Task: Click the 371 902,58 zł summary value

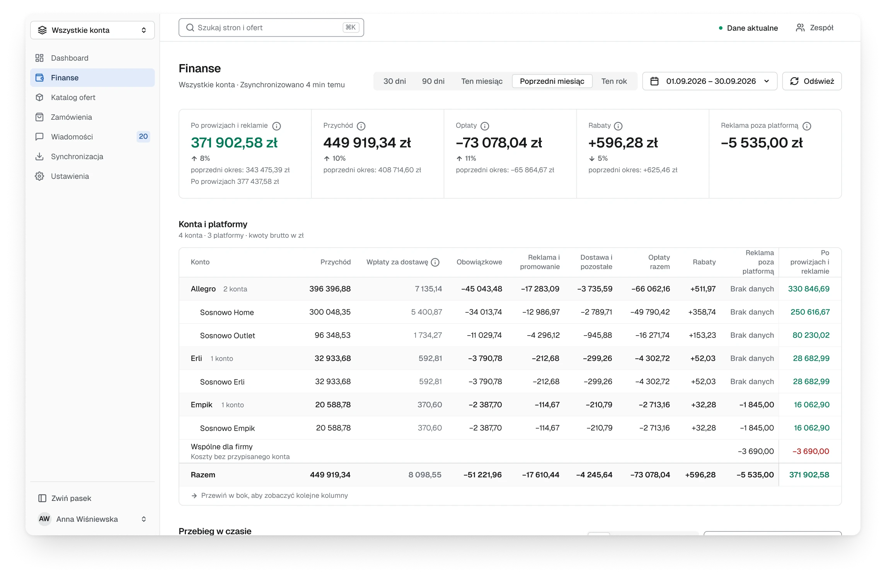Action: click(x=234, y=143)
